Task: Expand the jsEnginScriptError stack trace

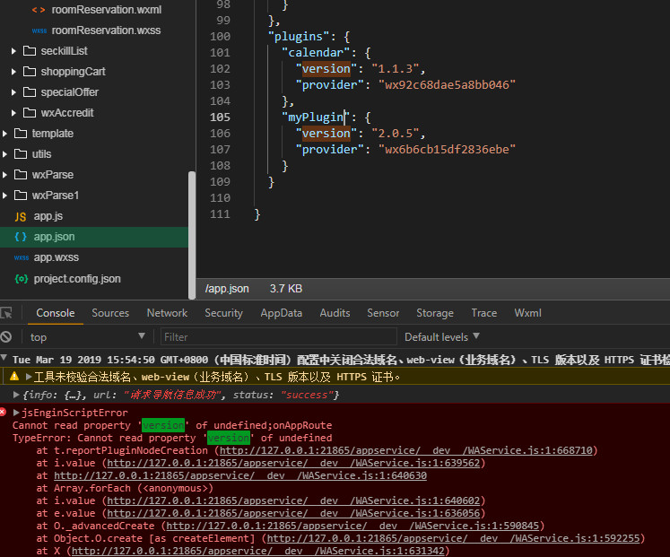Action: click(16, 413)
